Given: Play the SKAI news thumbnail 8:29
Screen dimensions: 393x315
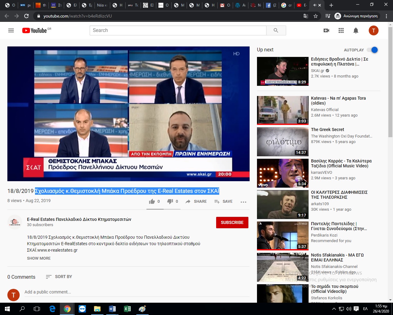Looking at the screenshot, I should click(x=283, y=71).
